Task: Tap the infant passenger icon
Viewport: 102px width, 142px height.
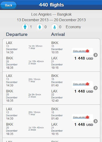Action: tap(54, 27)
